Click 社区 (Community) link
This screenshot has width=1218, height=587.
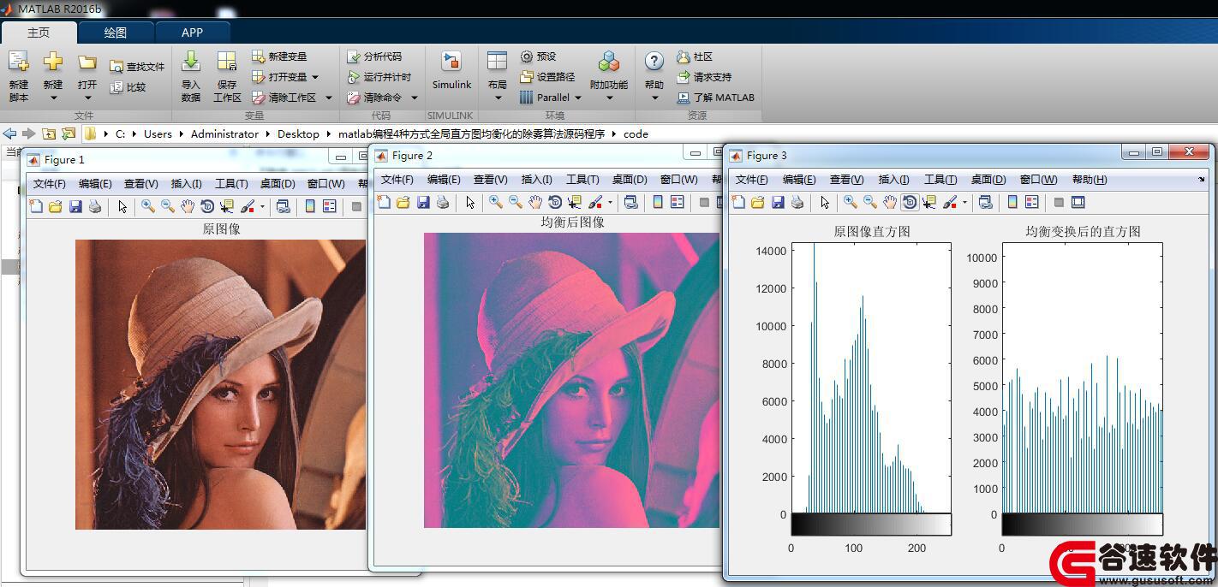pyautogui.click(x=695, y=56)
